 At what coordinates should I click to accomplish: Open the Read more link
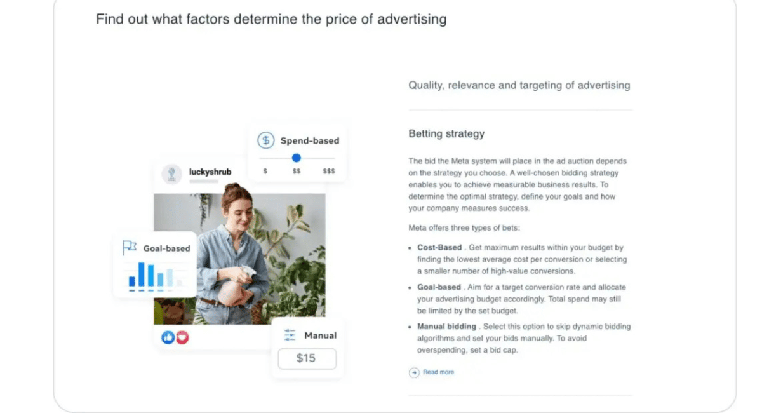click(438, 372)
